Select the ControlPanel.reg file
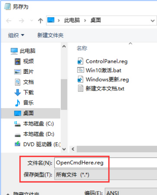157x195 pixels. pyautogui.click(x=102, y=61)
